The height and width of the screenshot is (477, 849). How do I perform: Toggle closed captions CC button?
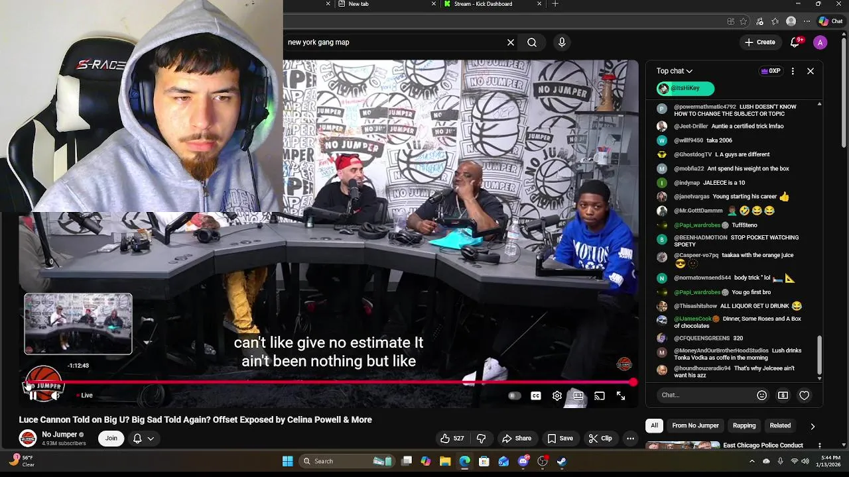point(536,396)
